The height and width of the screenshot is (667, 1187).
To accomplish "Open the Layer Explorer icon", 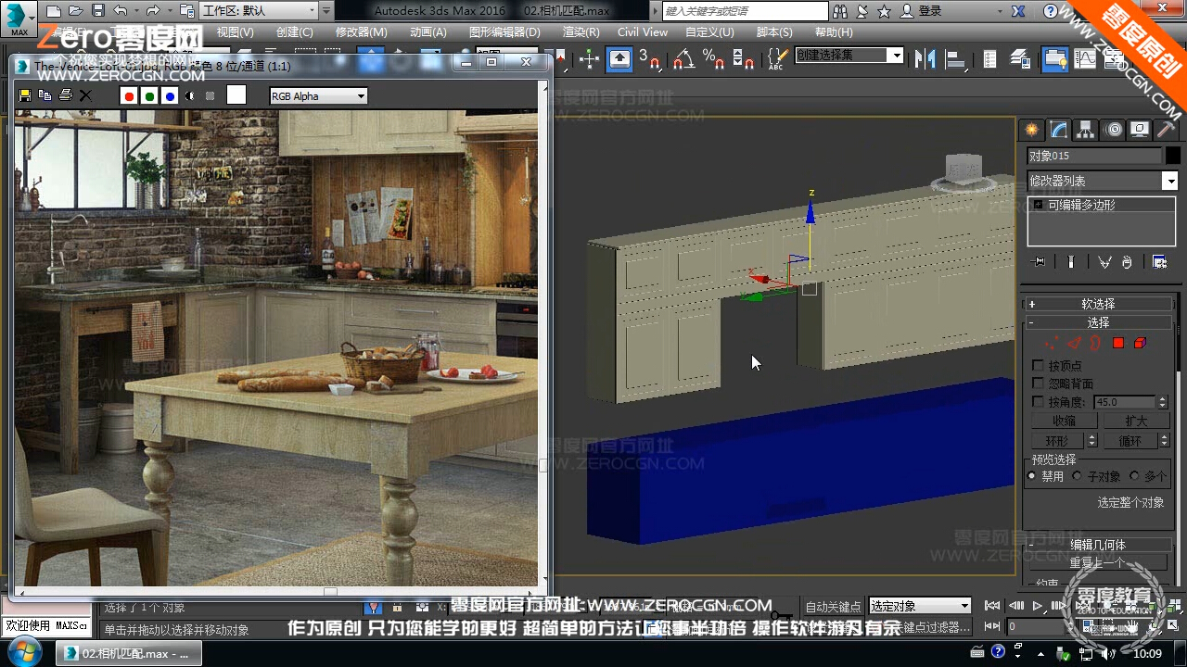I will (1022, 59).
